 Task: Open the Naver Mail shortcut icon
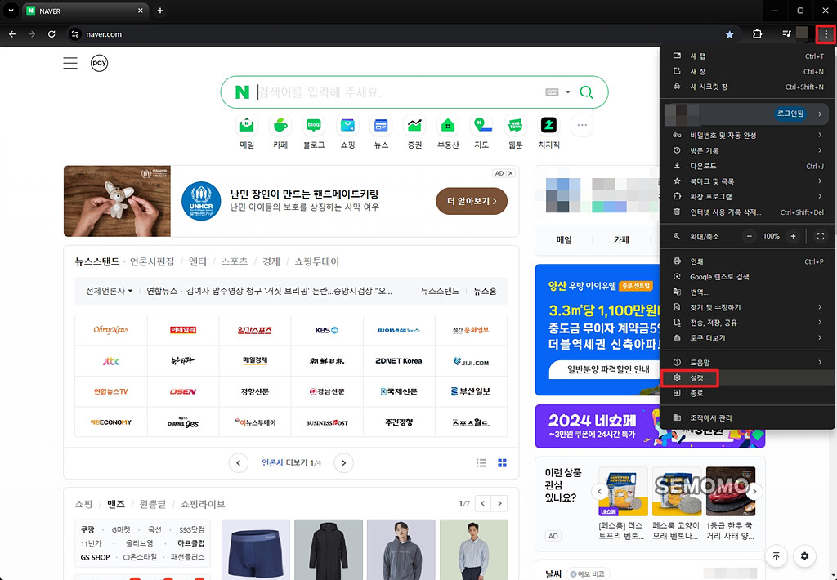tap(247, 126)
